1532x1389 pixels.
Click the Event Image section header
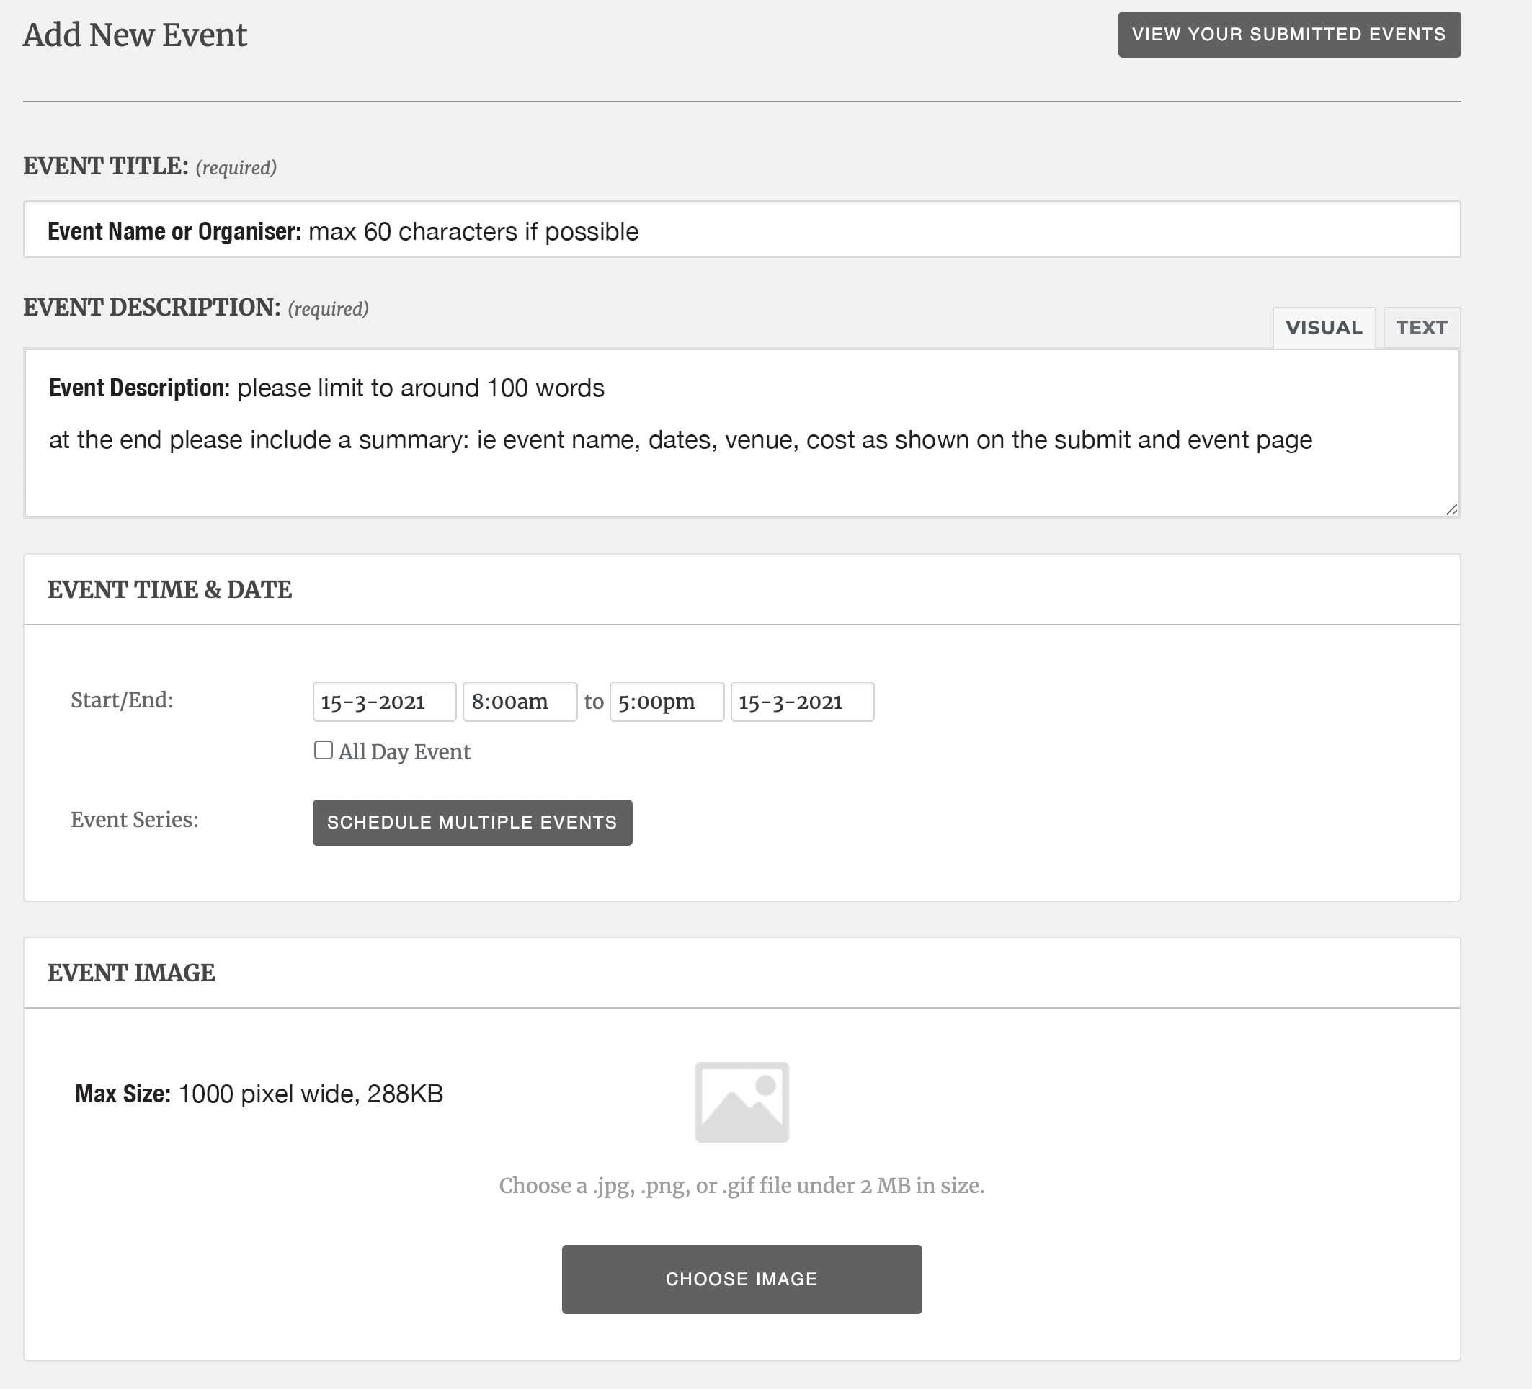click(131, 973)
